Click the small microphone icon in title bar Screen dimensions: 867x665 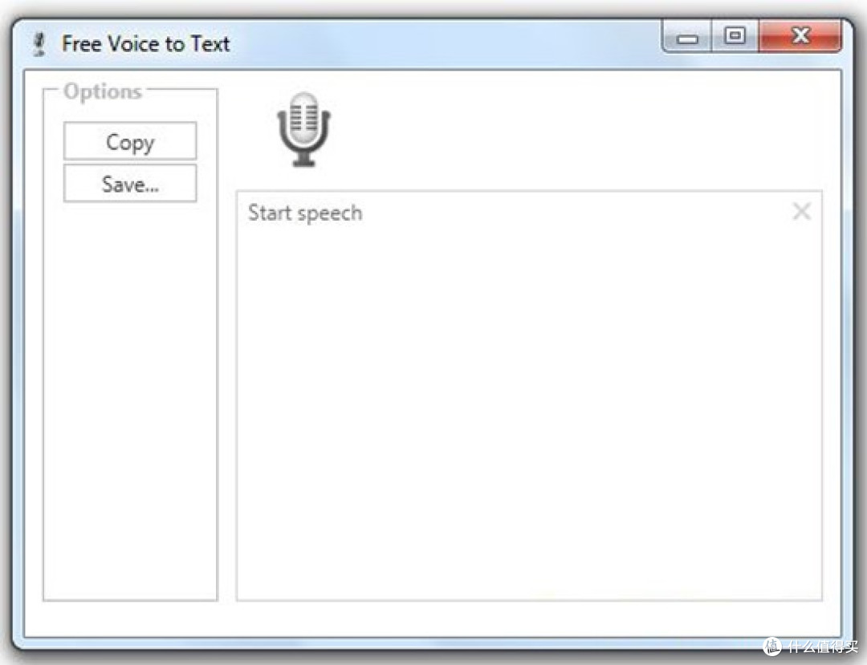click(x=39, y=44)
